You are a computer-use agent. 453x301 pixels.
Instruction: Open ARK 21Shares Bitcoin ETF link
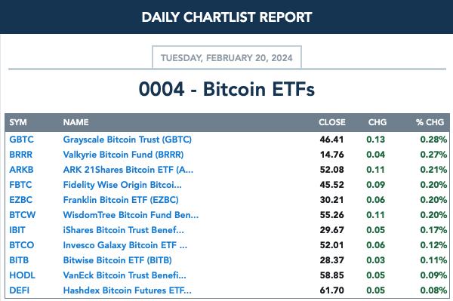point(128,170)
